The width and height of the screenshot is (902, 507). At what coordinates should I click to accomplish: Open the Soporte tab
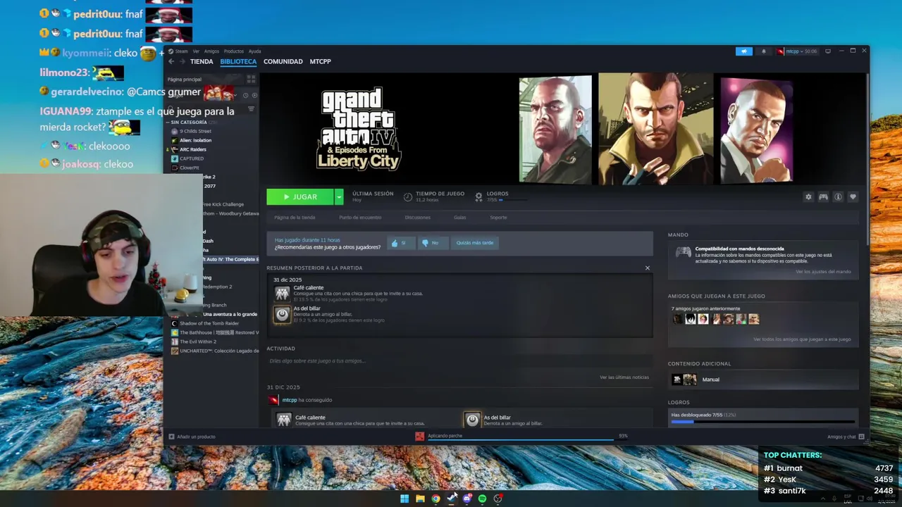click(498, 218)
